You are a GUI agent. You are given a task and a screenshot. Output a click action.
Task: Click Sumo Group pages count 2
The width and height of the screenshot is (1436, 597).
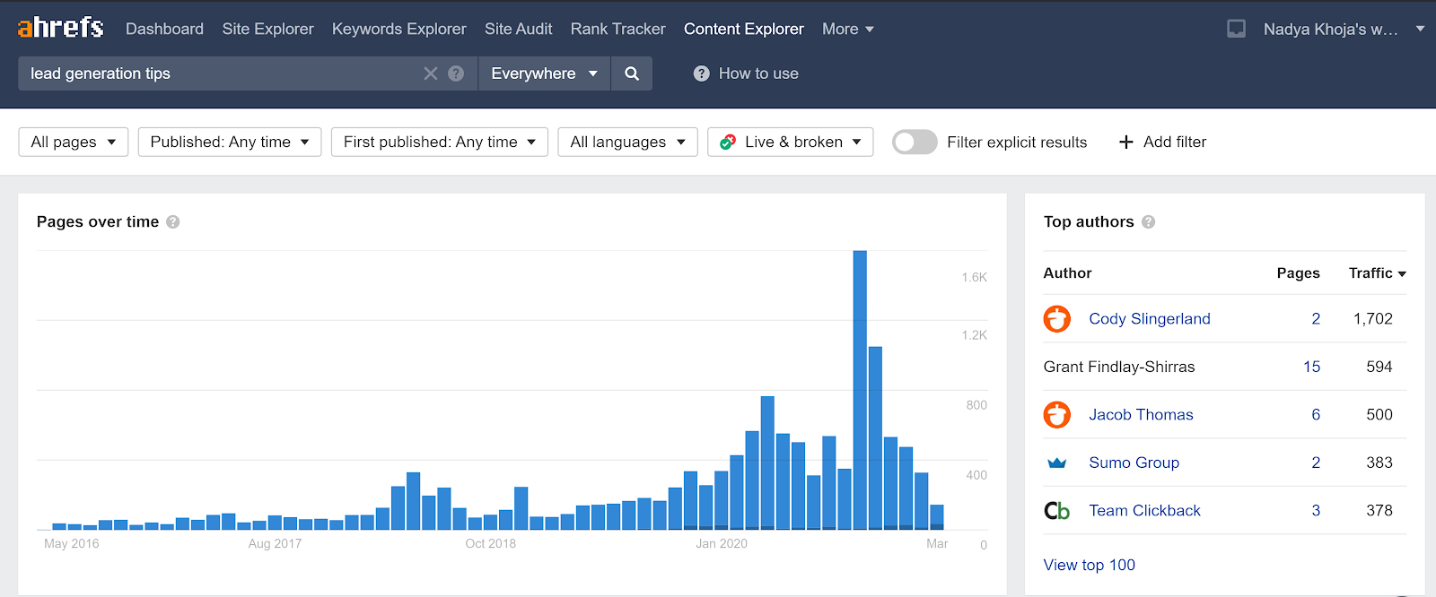pos(1316,463)
